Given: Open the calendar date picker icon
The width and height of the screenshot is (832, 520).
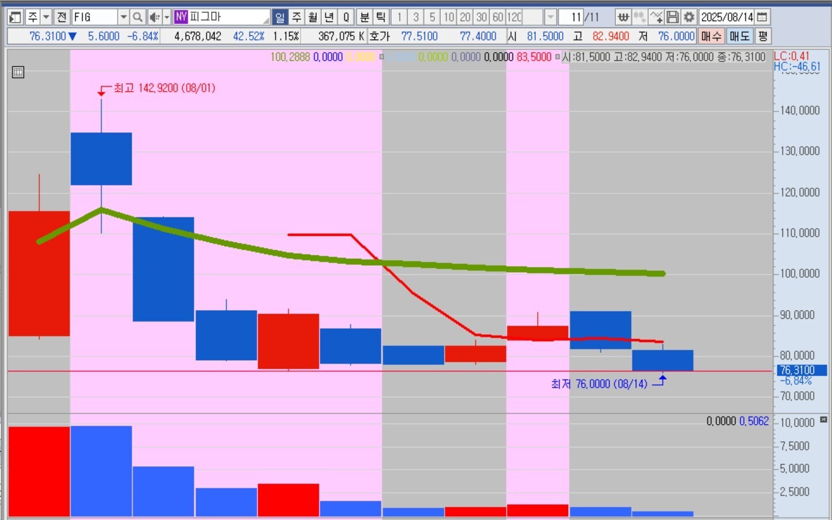Looking at the screenshot, I should click(x=762, y=17).
